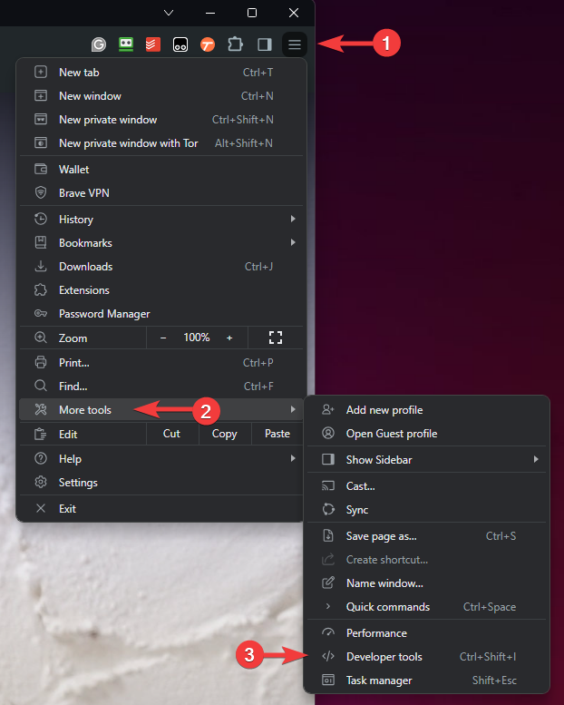The height and width of the screenshot is (705, 564).
Task: Decrease zoom with the minus button
Action: (x=163, y=338)
